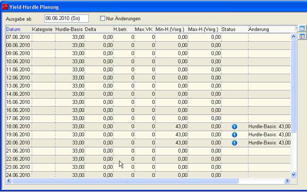Select the row dated 11.06.2010
307x192 pixels.
point(148,70)
